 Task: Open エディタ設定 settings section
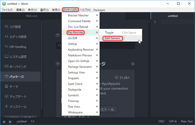point(21,37)
